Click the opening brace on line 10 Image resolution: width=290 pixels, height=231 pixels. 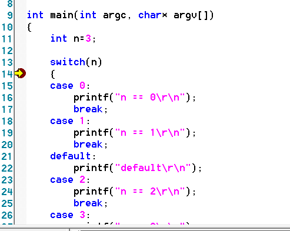tap(29, 27)
